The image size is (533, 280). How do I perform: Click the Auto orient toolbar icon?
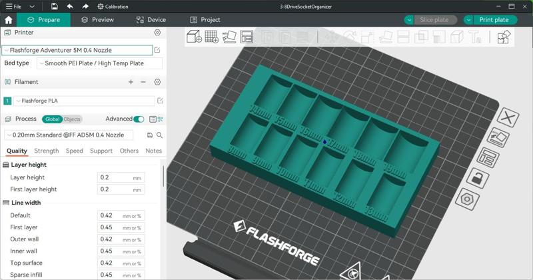[x=229, y=37]
